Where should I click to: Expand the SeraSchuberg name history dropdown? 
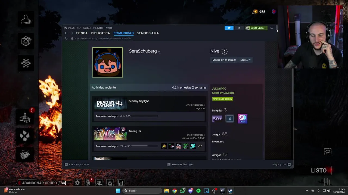pyautogui.click(x=159, y=52)
